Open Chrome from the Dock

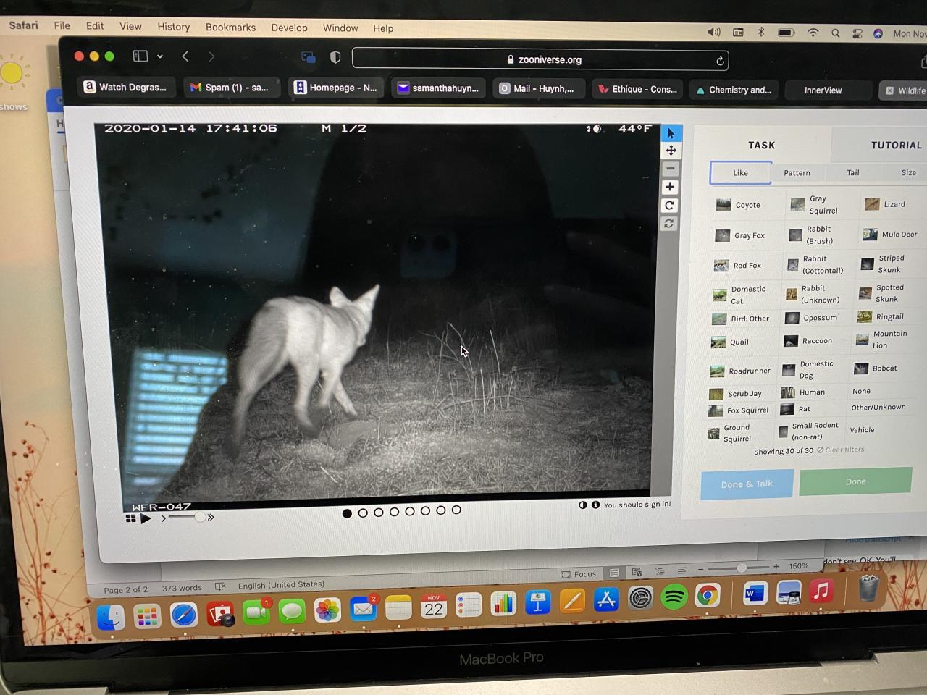(x=708, y=596)
